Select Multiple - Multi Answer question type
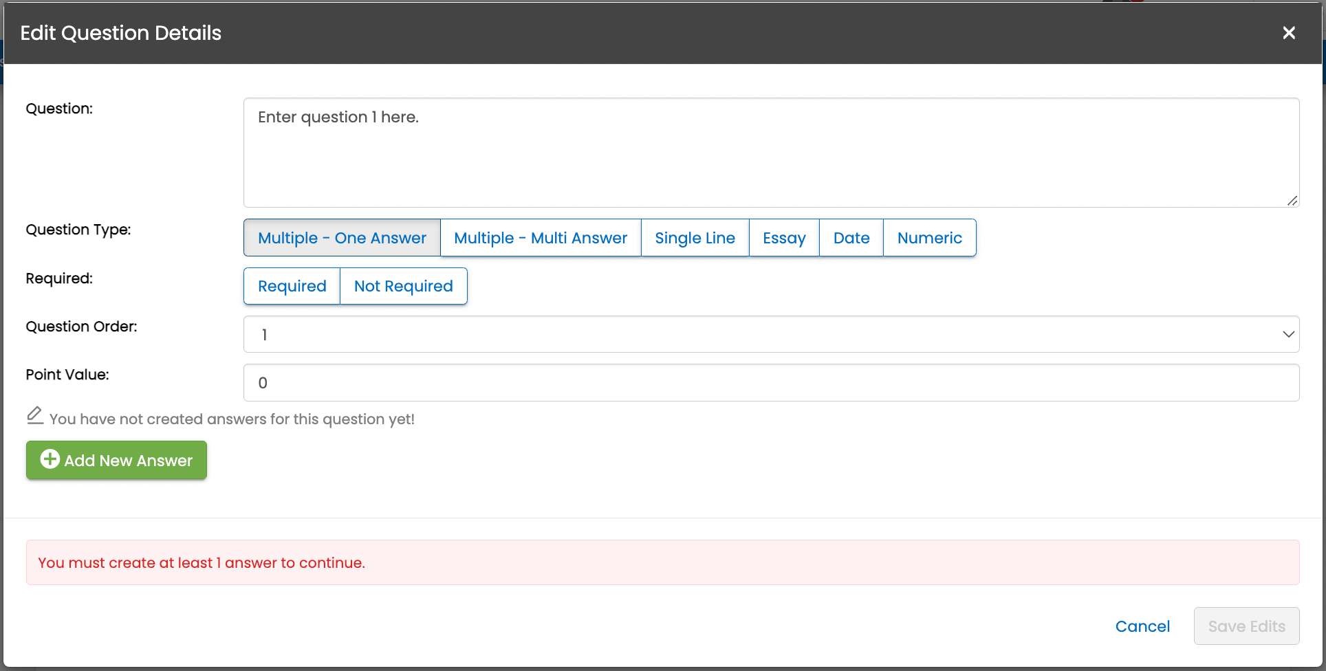The width and height of the screenshot is (1326, 671). (x=541, y=238)
